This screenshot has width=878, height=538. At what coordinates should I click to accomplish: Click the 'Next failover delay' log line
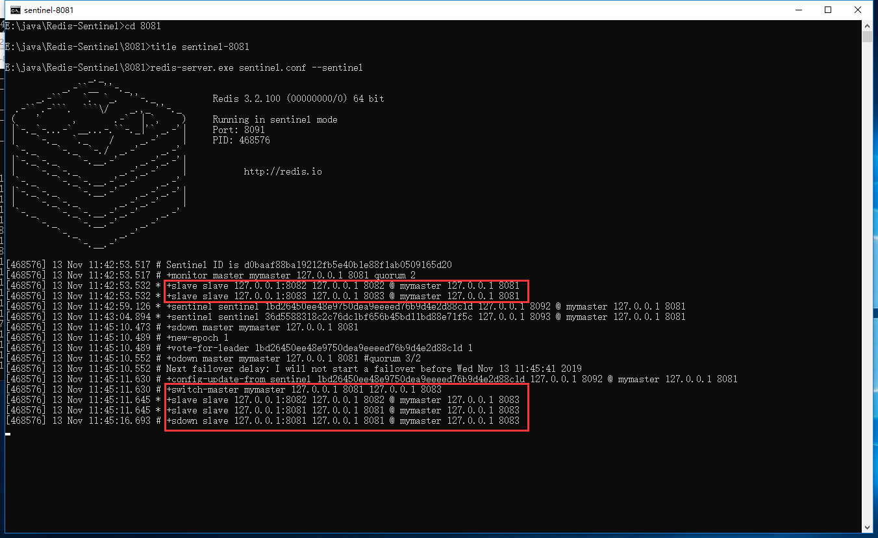click(x=294, y=369)
